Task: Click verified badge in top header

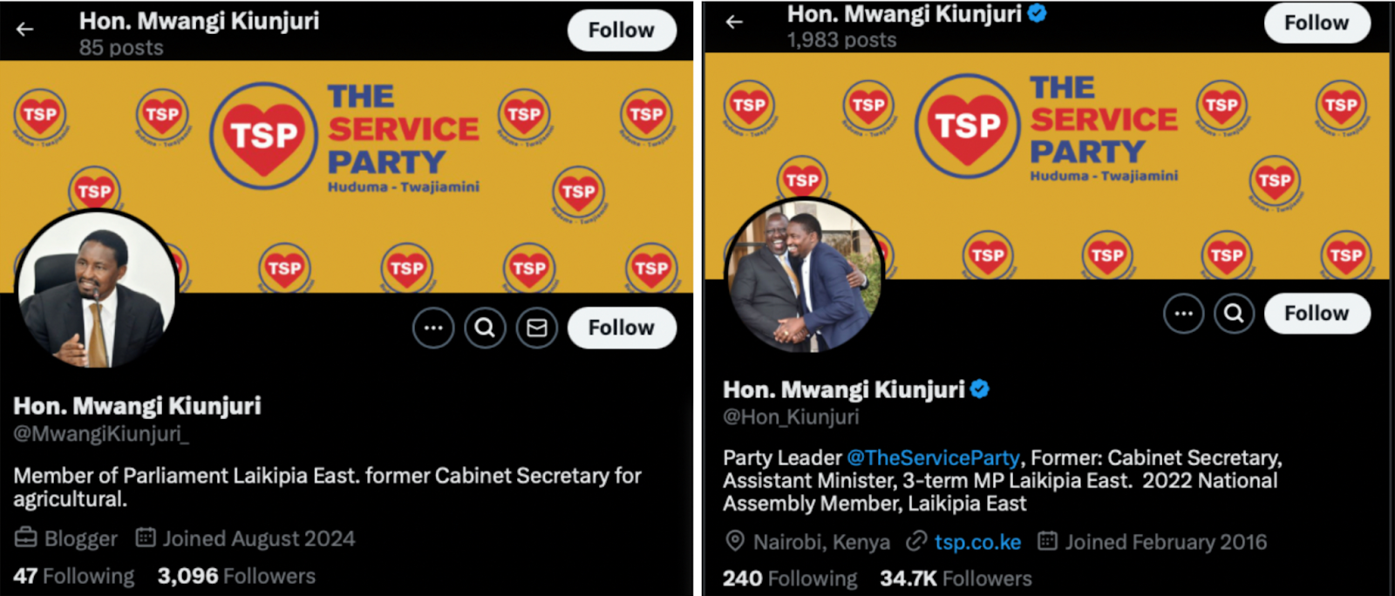Action: [1037, 13]
